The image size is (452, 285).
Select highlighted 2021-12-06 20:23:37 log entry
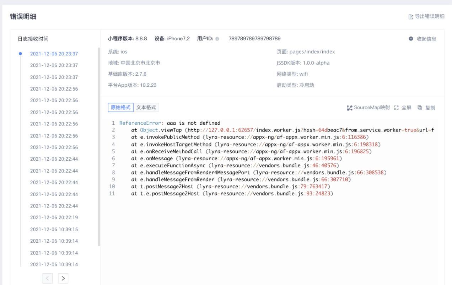54,54
